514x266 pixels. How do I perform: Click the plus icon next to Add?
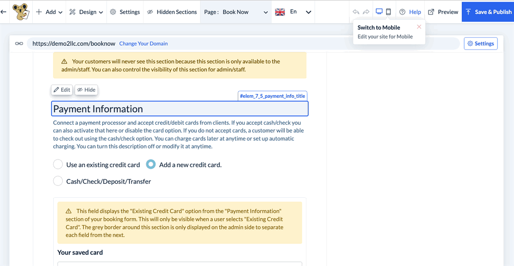(39, 12)
